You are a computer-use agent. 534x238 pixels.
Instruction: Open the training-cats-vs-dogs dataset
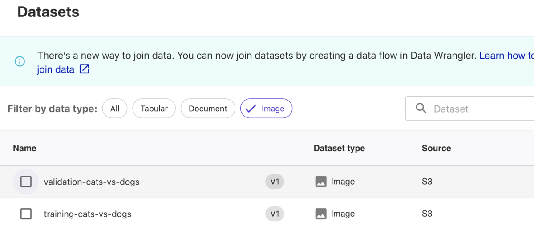click(88, 214)
